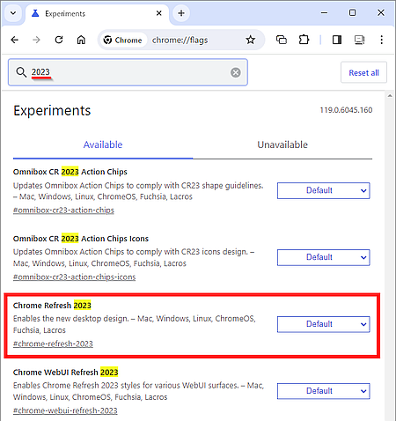The image size is (396, 421).
Task: Go forward with the forward arrow
Action: [x=36, y=40]
